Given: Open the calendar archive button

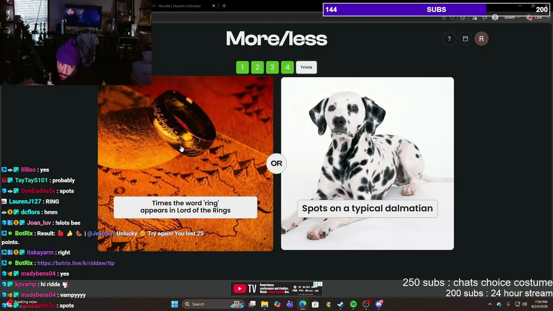Looking at the screenshot, I should click(465, 39).
